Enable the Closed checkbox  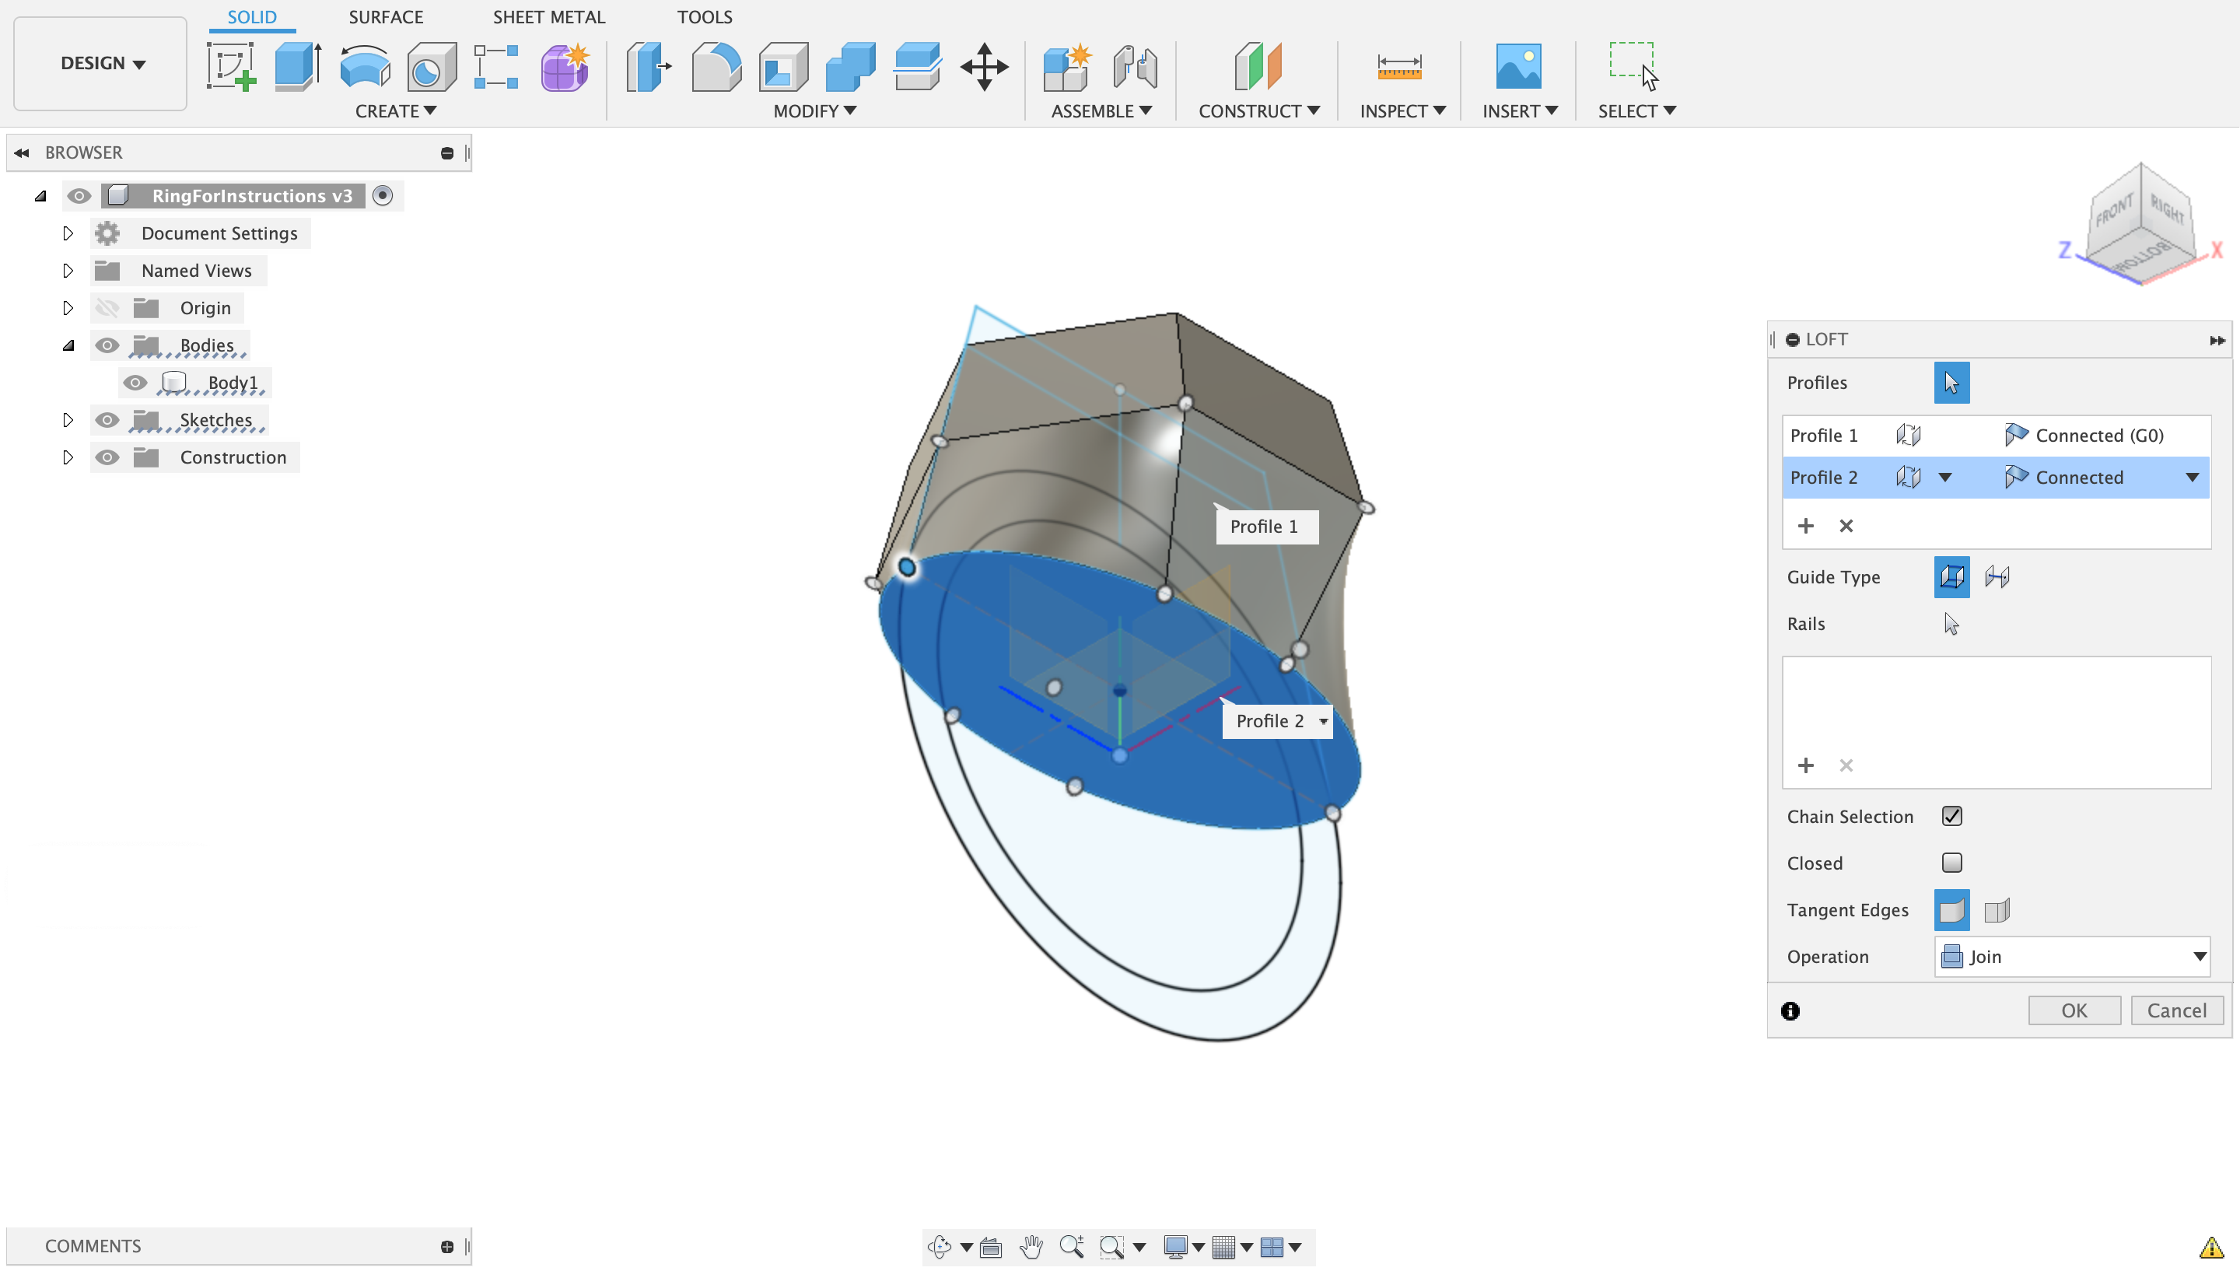1952,863
